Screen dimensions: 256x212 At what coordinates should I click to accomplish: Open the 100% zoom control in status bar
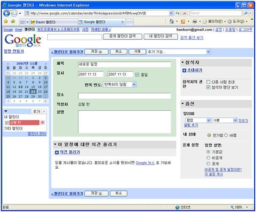[x=239, y=207]
